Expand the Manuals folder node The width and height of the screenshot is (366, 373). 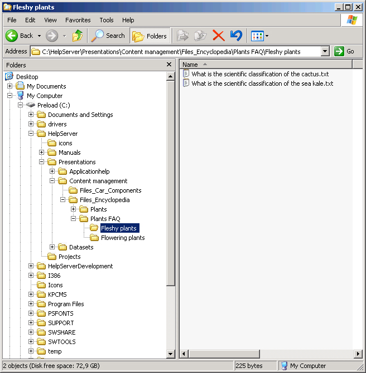(x=41, y=152)
